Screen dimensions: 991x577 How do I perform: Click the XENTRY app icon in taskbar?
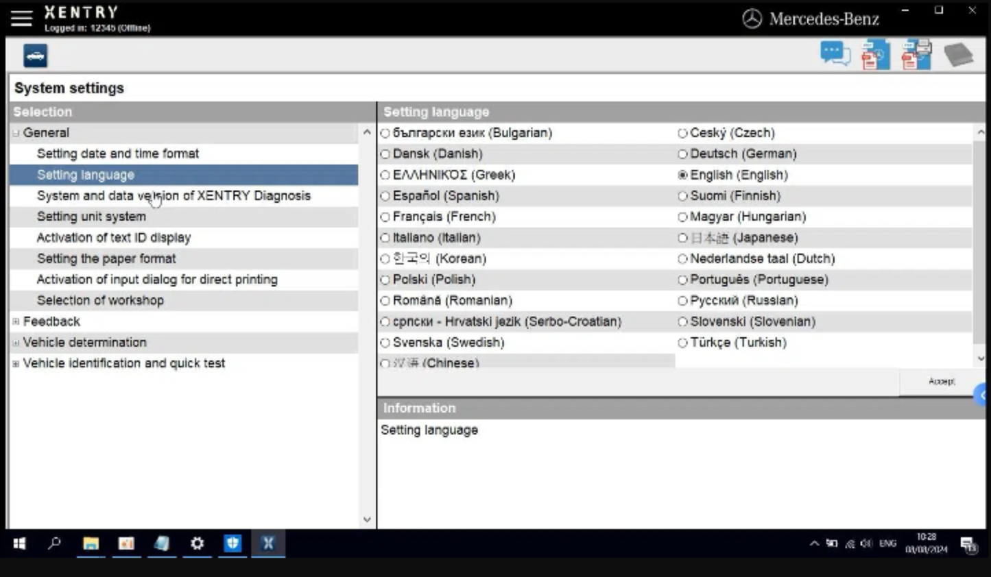(x=268, y=543)
